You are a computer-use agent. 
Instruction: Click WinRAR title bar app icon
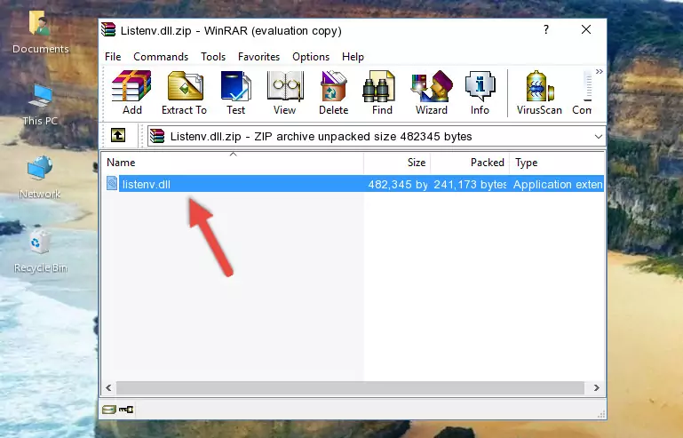[x=108, y=30]
